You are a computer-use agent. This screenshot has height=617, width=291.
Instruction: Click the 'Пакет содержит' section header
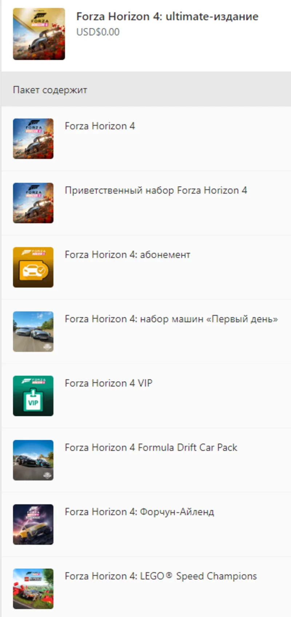pyautogui.click(x=50, y=90)
